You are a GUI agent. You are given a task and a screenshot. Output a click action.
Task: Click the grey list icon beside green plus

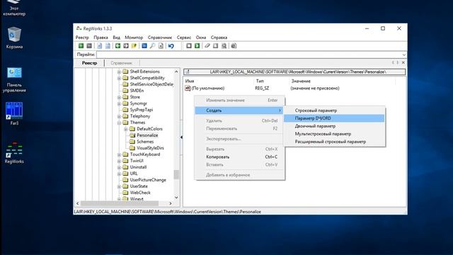click(89, 45)
